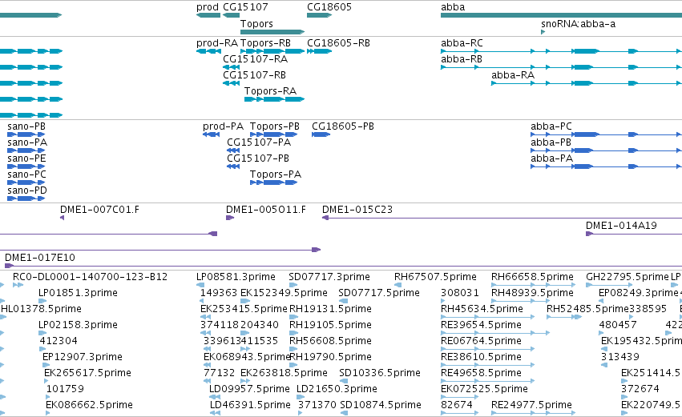Select the CG15107-PA protein arrows
The width and height of the screenshot is (682, 417).
coord(233,150)
